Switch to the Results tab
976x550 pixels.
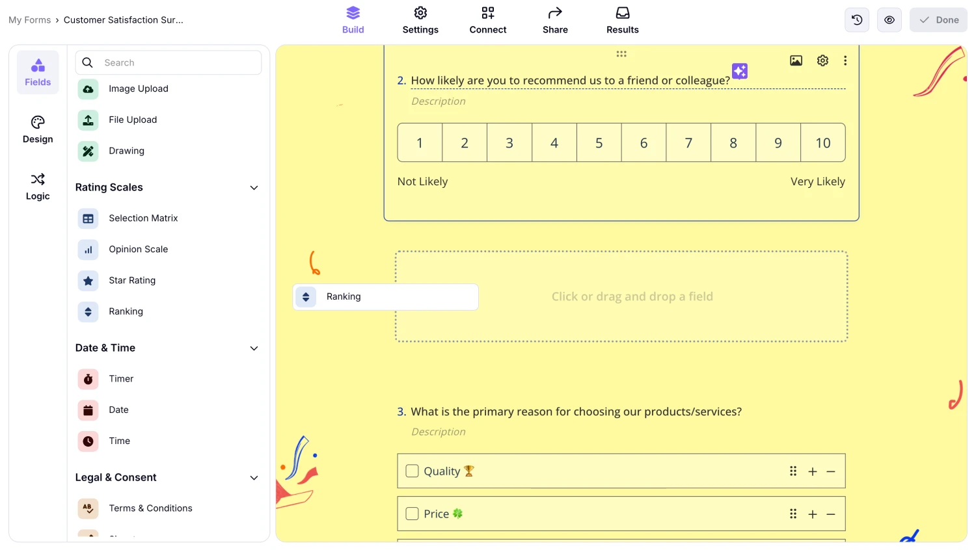(x=622, y=20)
